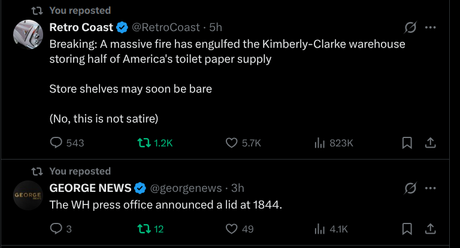Open the Retro Coast profile name link
460x248 pixels.
81,27
